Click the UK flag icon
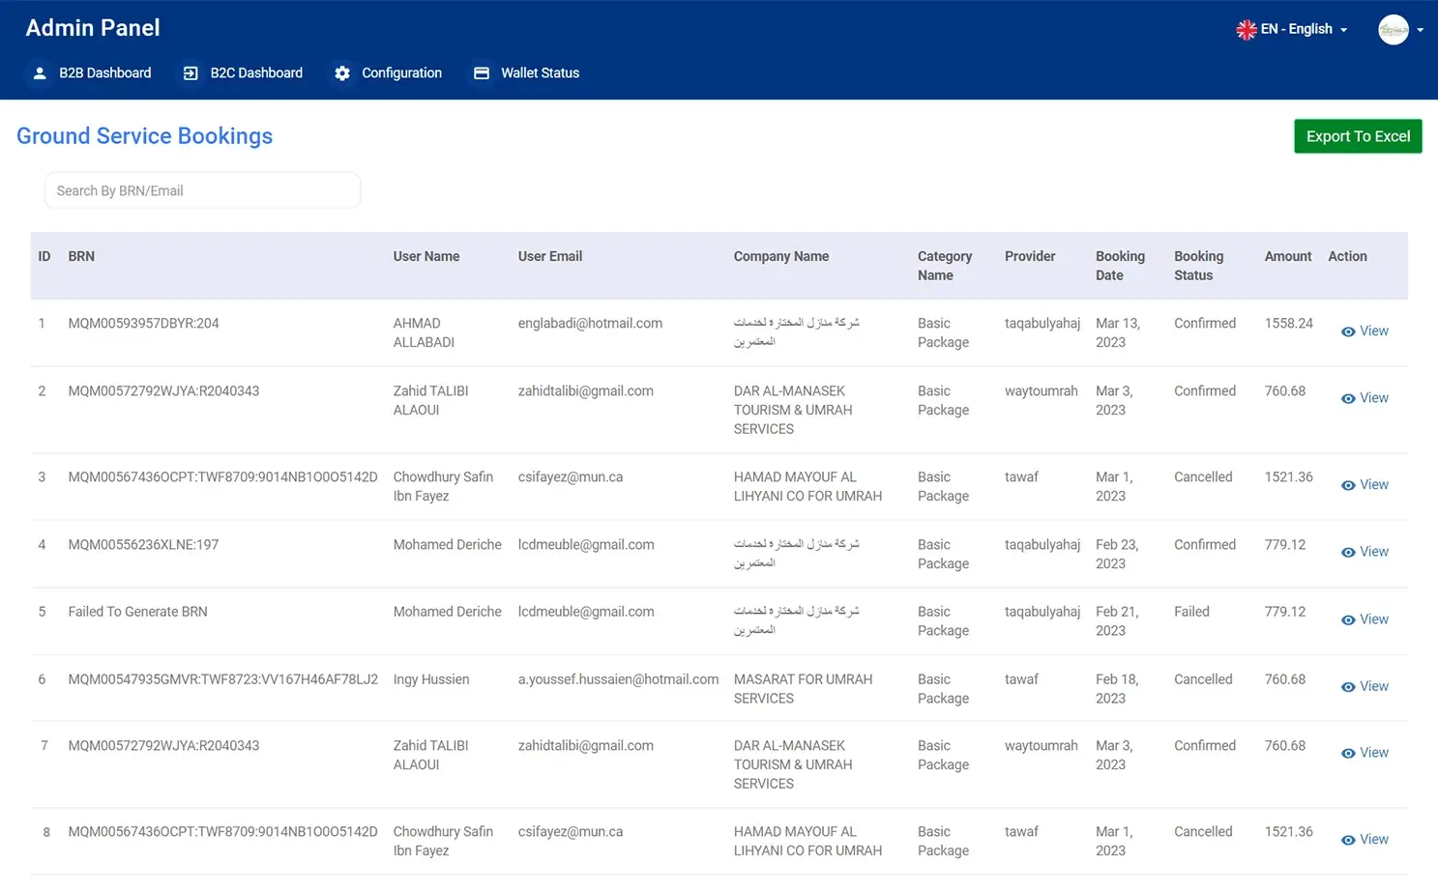 [1246, 29]
